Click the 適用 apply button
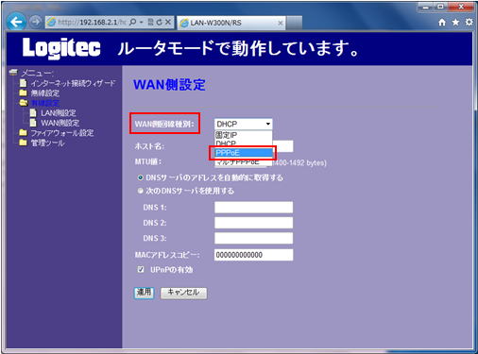 144,293
